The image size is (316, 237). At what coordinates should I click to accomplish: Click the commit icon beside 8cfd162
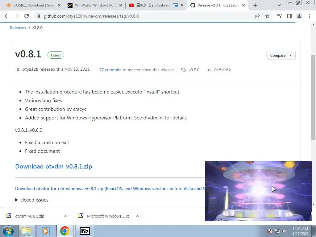coord(209,70)
